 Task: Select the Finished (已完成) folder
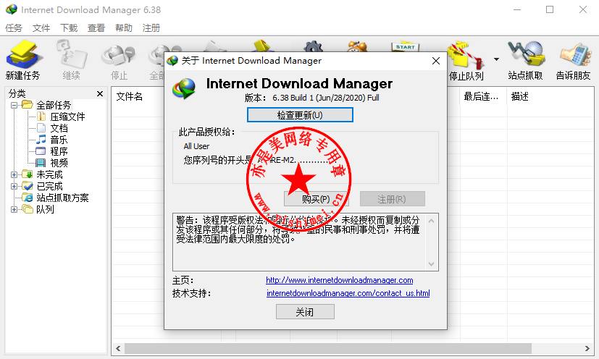pyautogui.click(x=49, y=186)
